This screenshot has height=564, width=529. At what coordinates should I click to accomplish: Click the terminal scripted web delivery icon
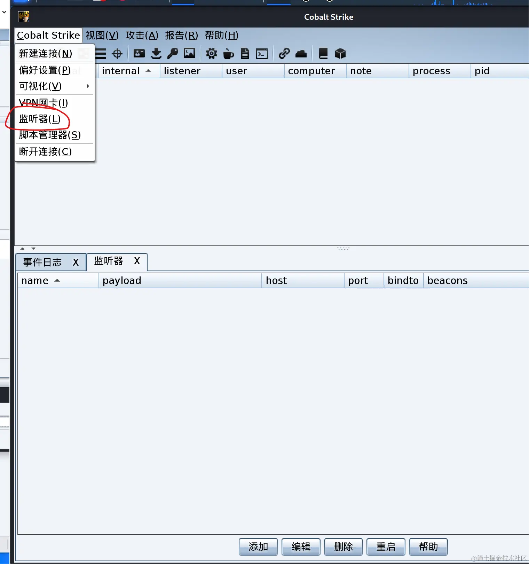tap(262, 54)
